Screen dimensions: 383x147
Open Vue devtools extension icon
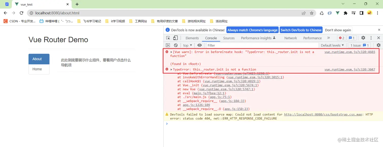[337, 13]
